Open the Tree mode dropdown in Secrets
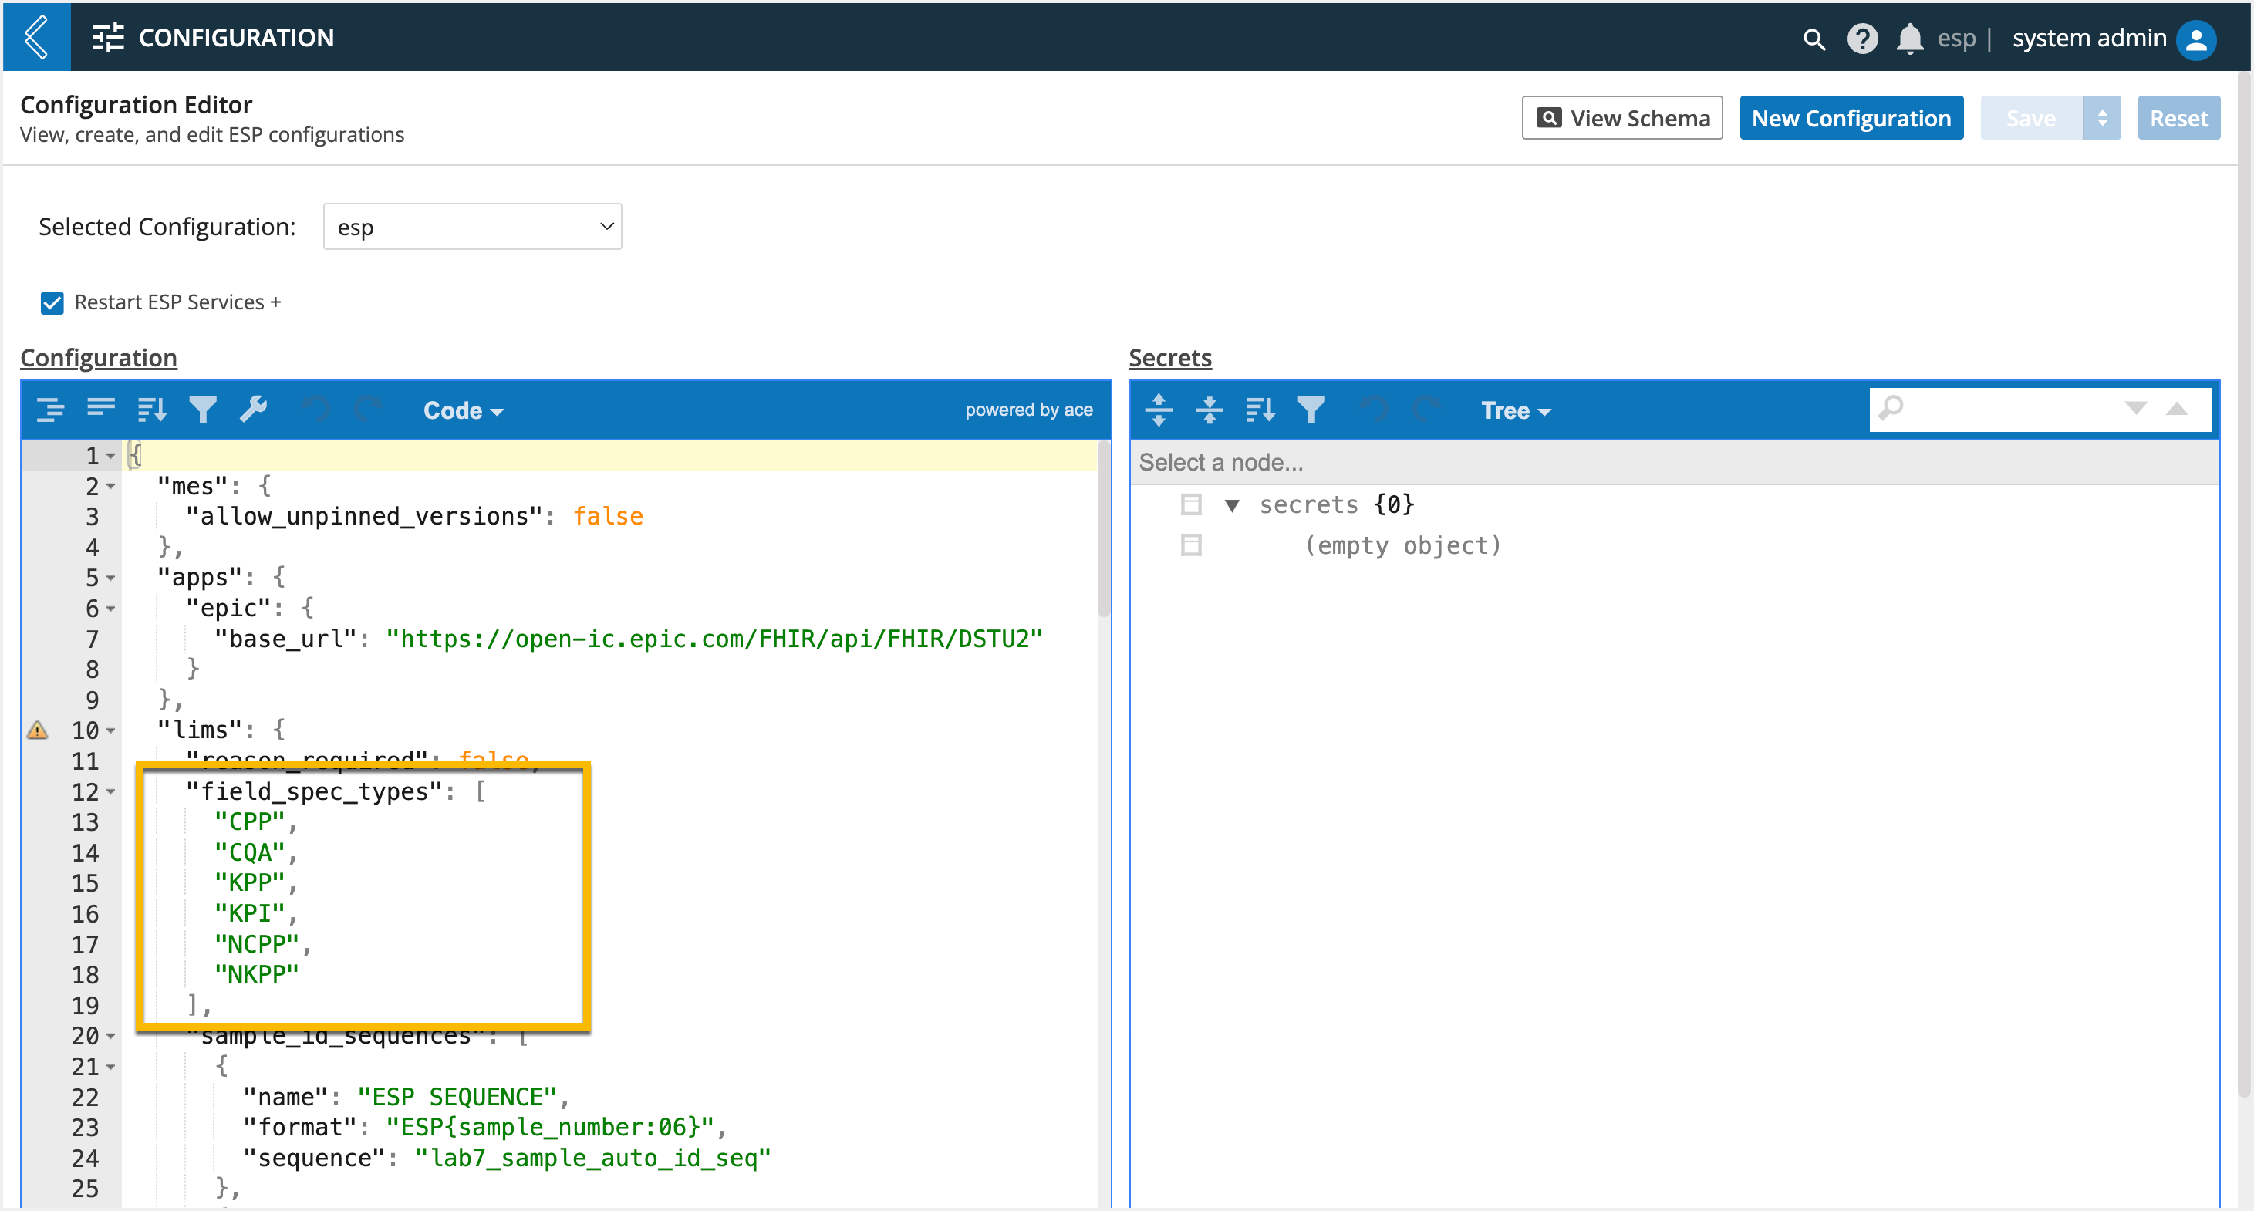 [x=1516, y=410]
